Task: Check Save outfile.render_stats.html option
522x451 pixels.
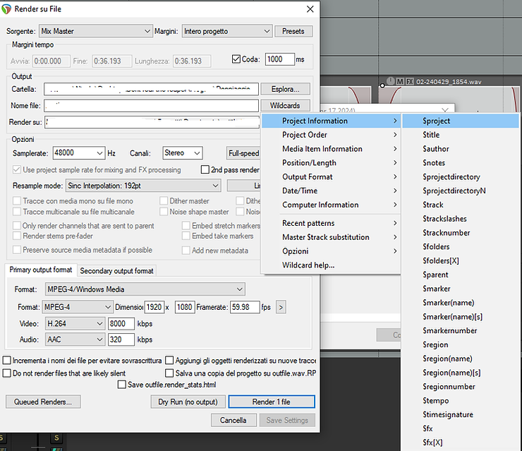Action: click(122, 385)
